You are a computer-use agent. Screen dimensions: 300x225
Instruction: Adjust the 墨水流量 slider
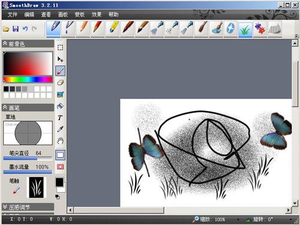[x=28, y=172]
